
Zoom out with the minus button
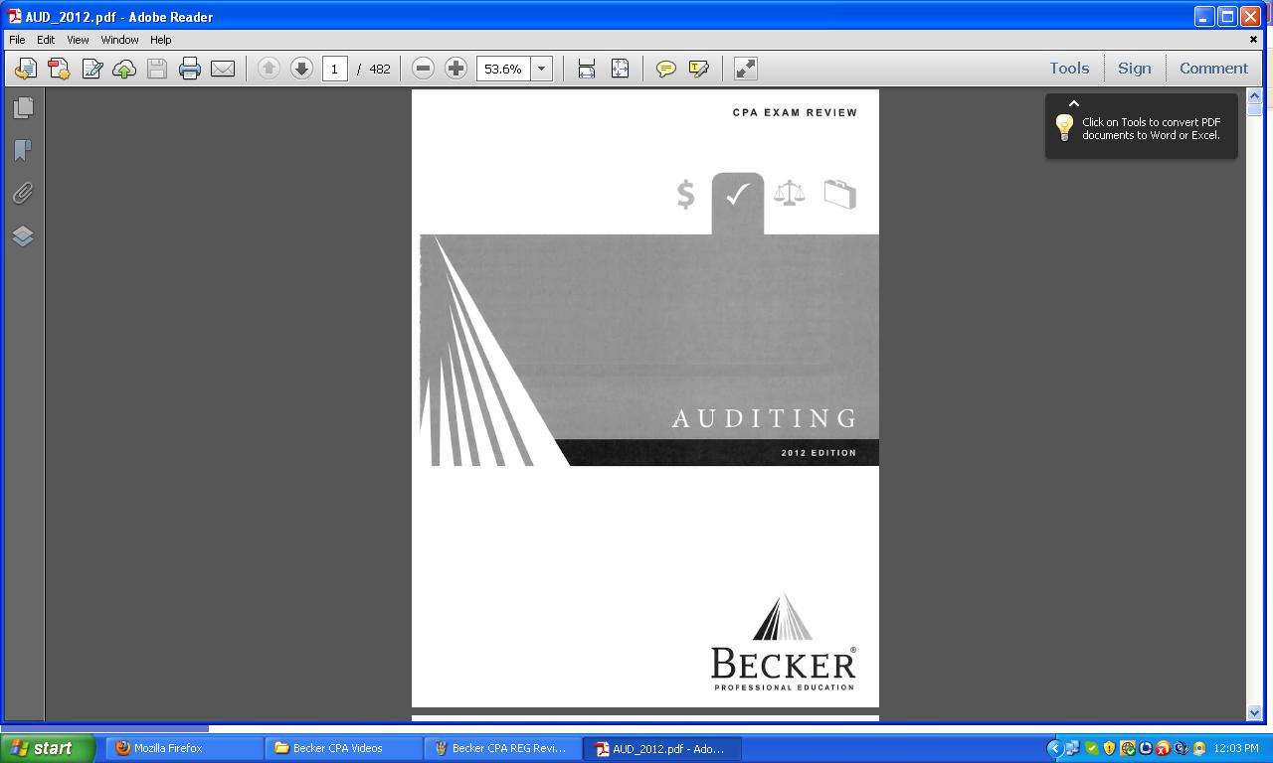tap(423, 69)
